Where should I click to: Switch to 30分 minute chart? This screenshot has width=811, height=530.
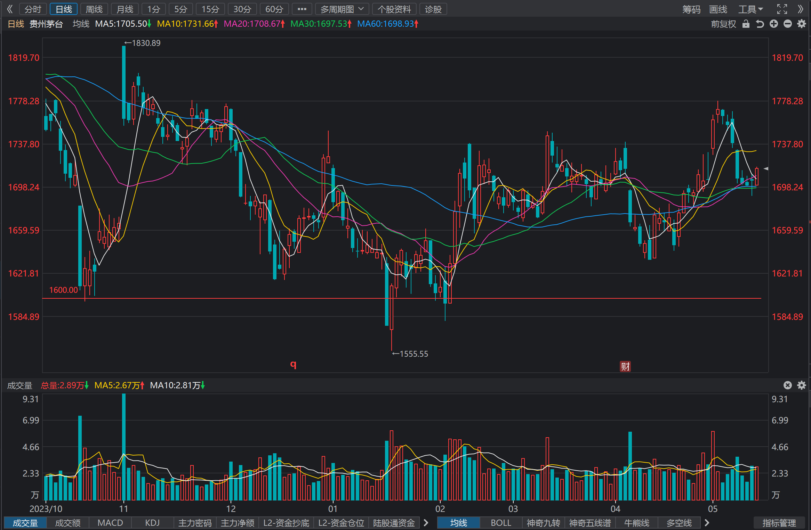click(242, 9)
